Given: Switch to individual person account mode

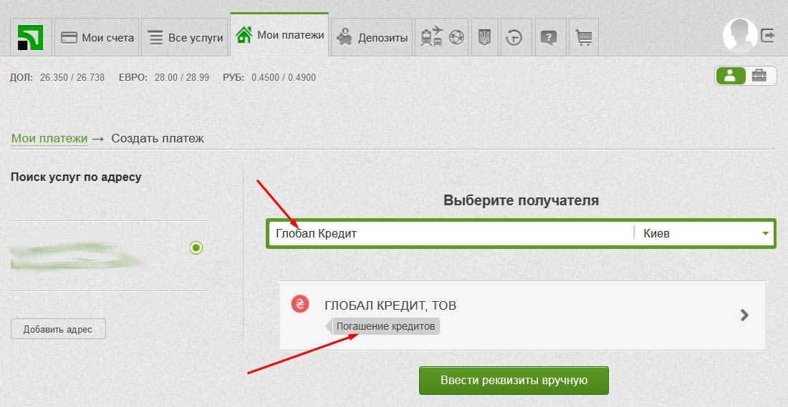Looking at the screenshot, I should point(731,76).
